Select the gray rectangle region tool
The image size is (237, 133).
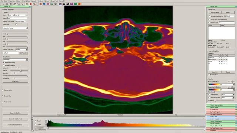pos(7,4)
